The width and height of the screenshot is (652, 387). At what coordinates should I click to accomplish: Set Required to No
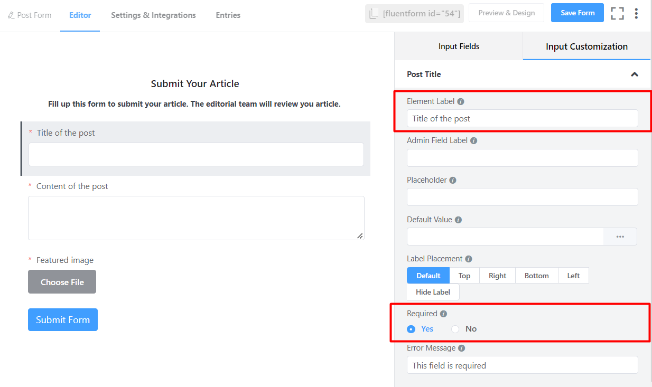coord(464,329)
